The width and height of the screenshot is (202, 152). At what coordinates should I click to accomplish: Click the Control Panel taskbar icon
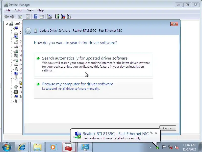point(85,147)
